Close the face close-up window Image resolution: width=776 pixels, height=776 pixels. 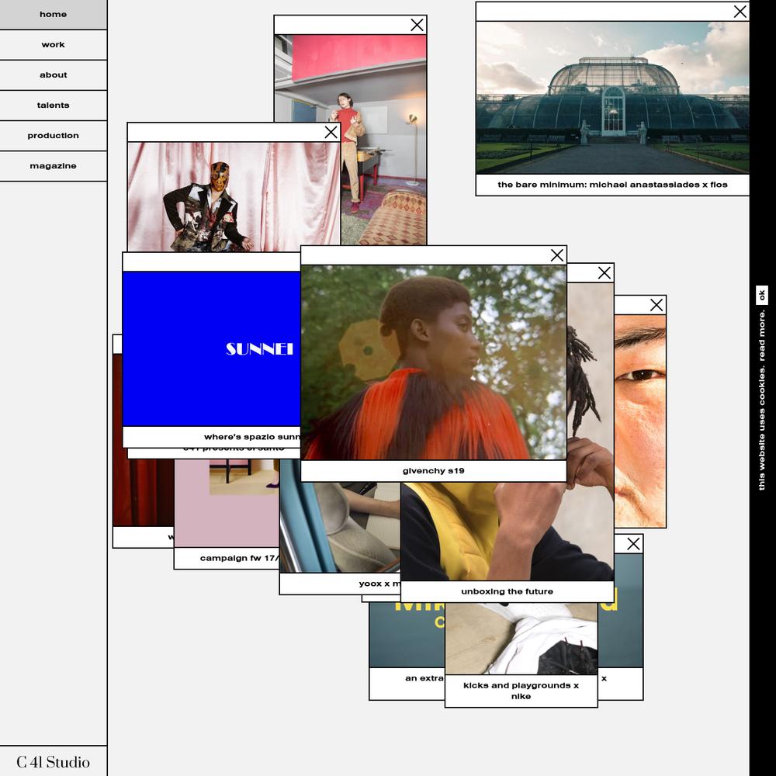click(x=656, y=305)
